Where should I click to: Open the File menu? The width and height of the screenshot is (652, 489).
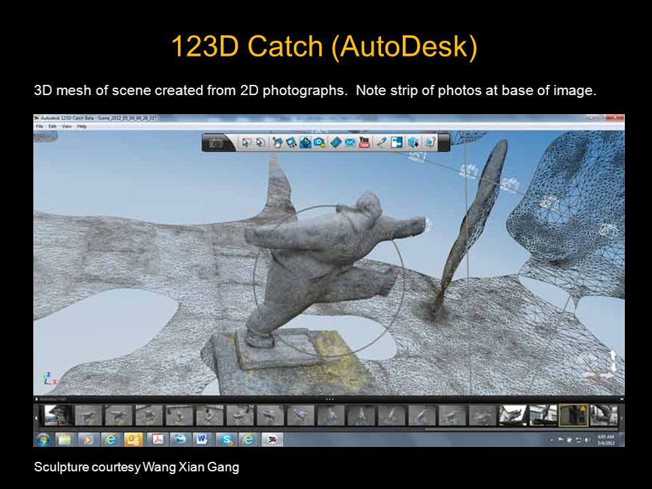[x=39, y=126]
